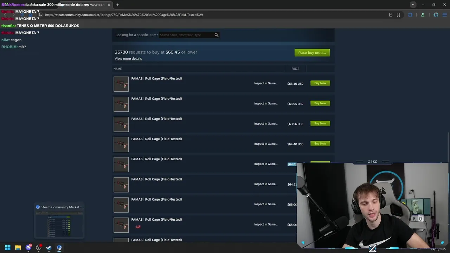Click the $63.95 USD price text
Viewport: 450px width, 253px height.
tap(295, 104)
